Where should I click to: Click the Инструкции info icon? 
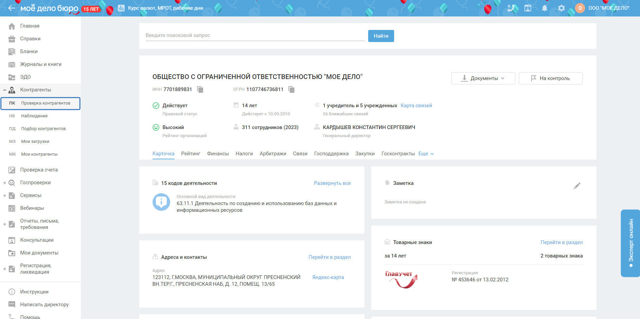tap(12, 292)
